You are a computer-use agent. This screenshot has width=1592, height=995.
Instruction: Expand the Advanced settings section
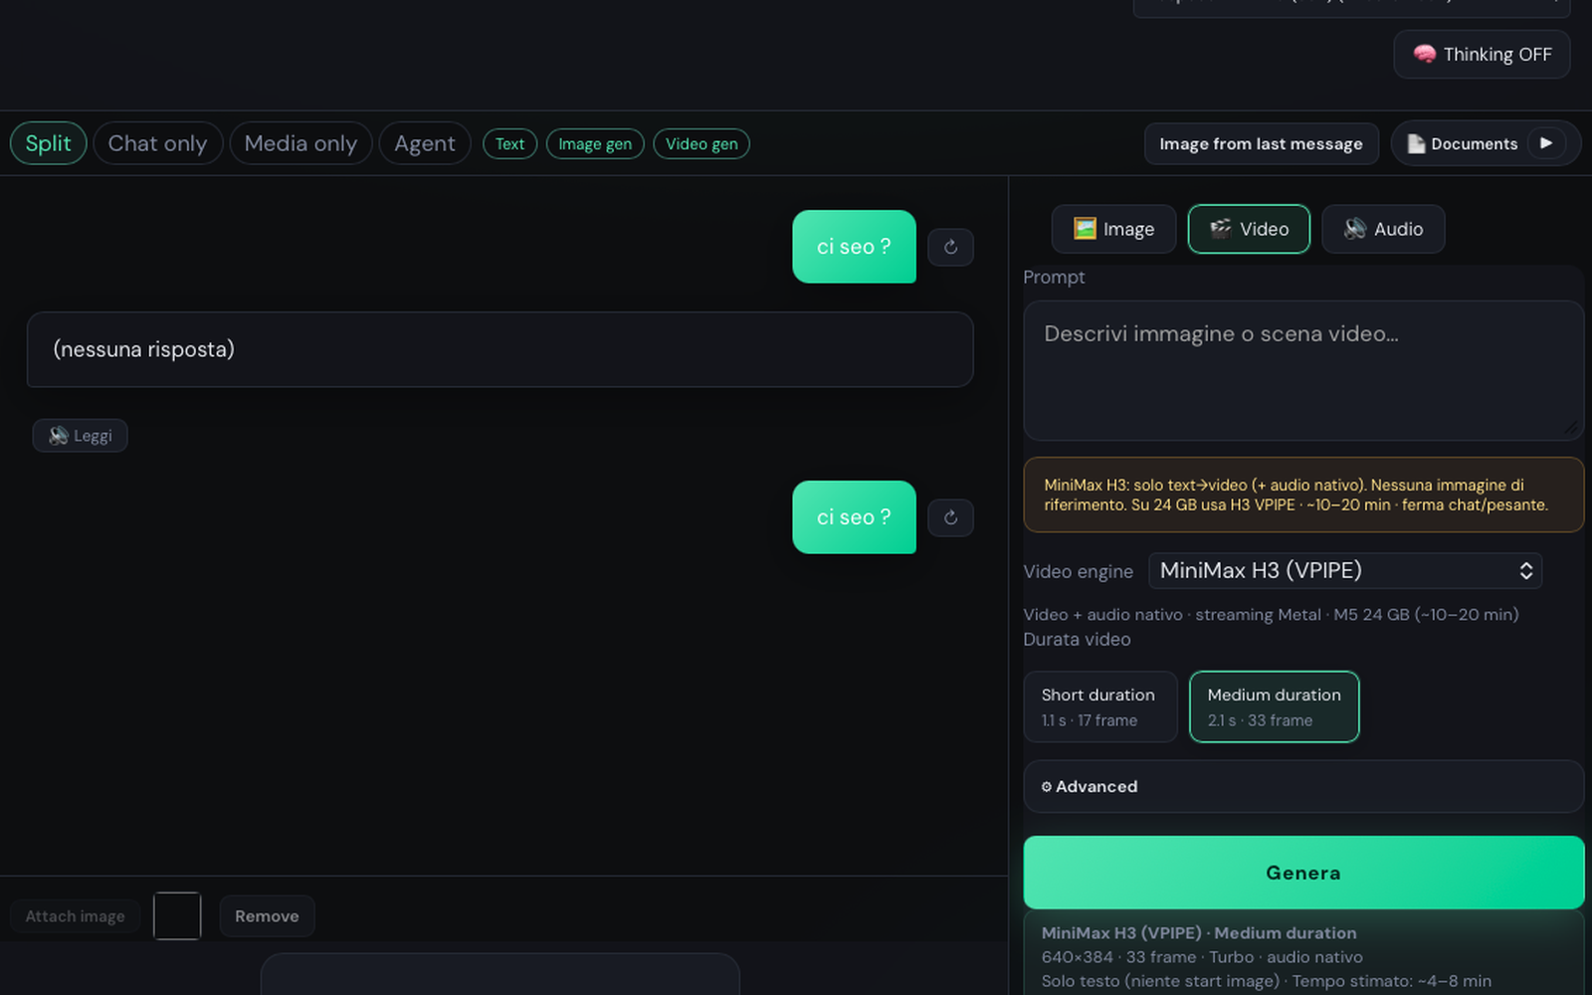[x=1303, y=786]
